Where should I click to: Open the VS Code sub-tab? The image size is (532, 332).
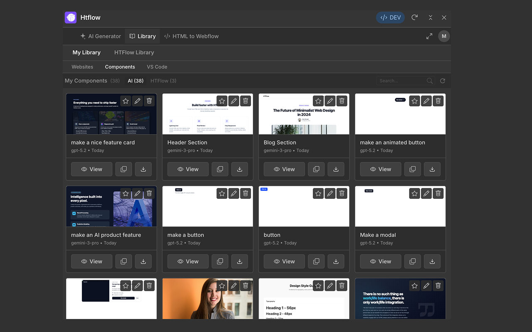point(157,67)
